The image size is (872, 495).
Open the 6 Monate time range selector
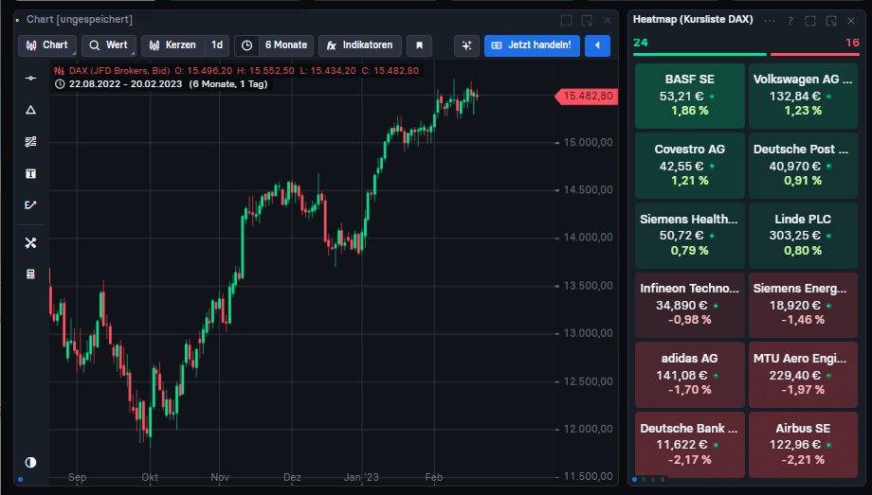tap(286, 45)
